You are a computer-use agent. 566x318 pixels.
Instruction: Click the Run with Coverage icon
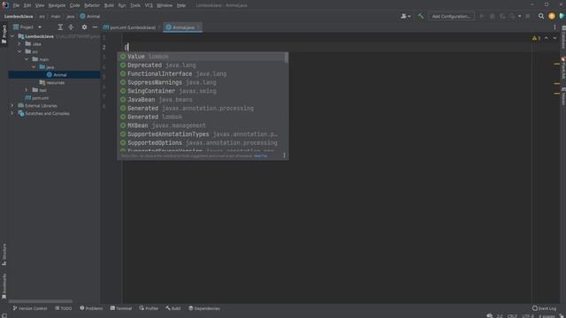[502, 16]
